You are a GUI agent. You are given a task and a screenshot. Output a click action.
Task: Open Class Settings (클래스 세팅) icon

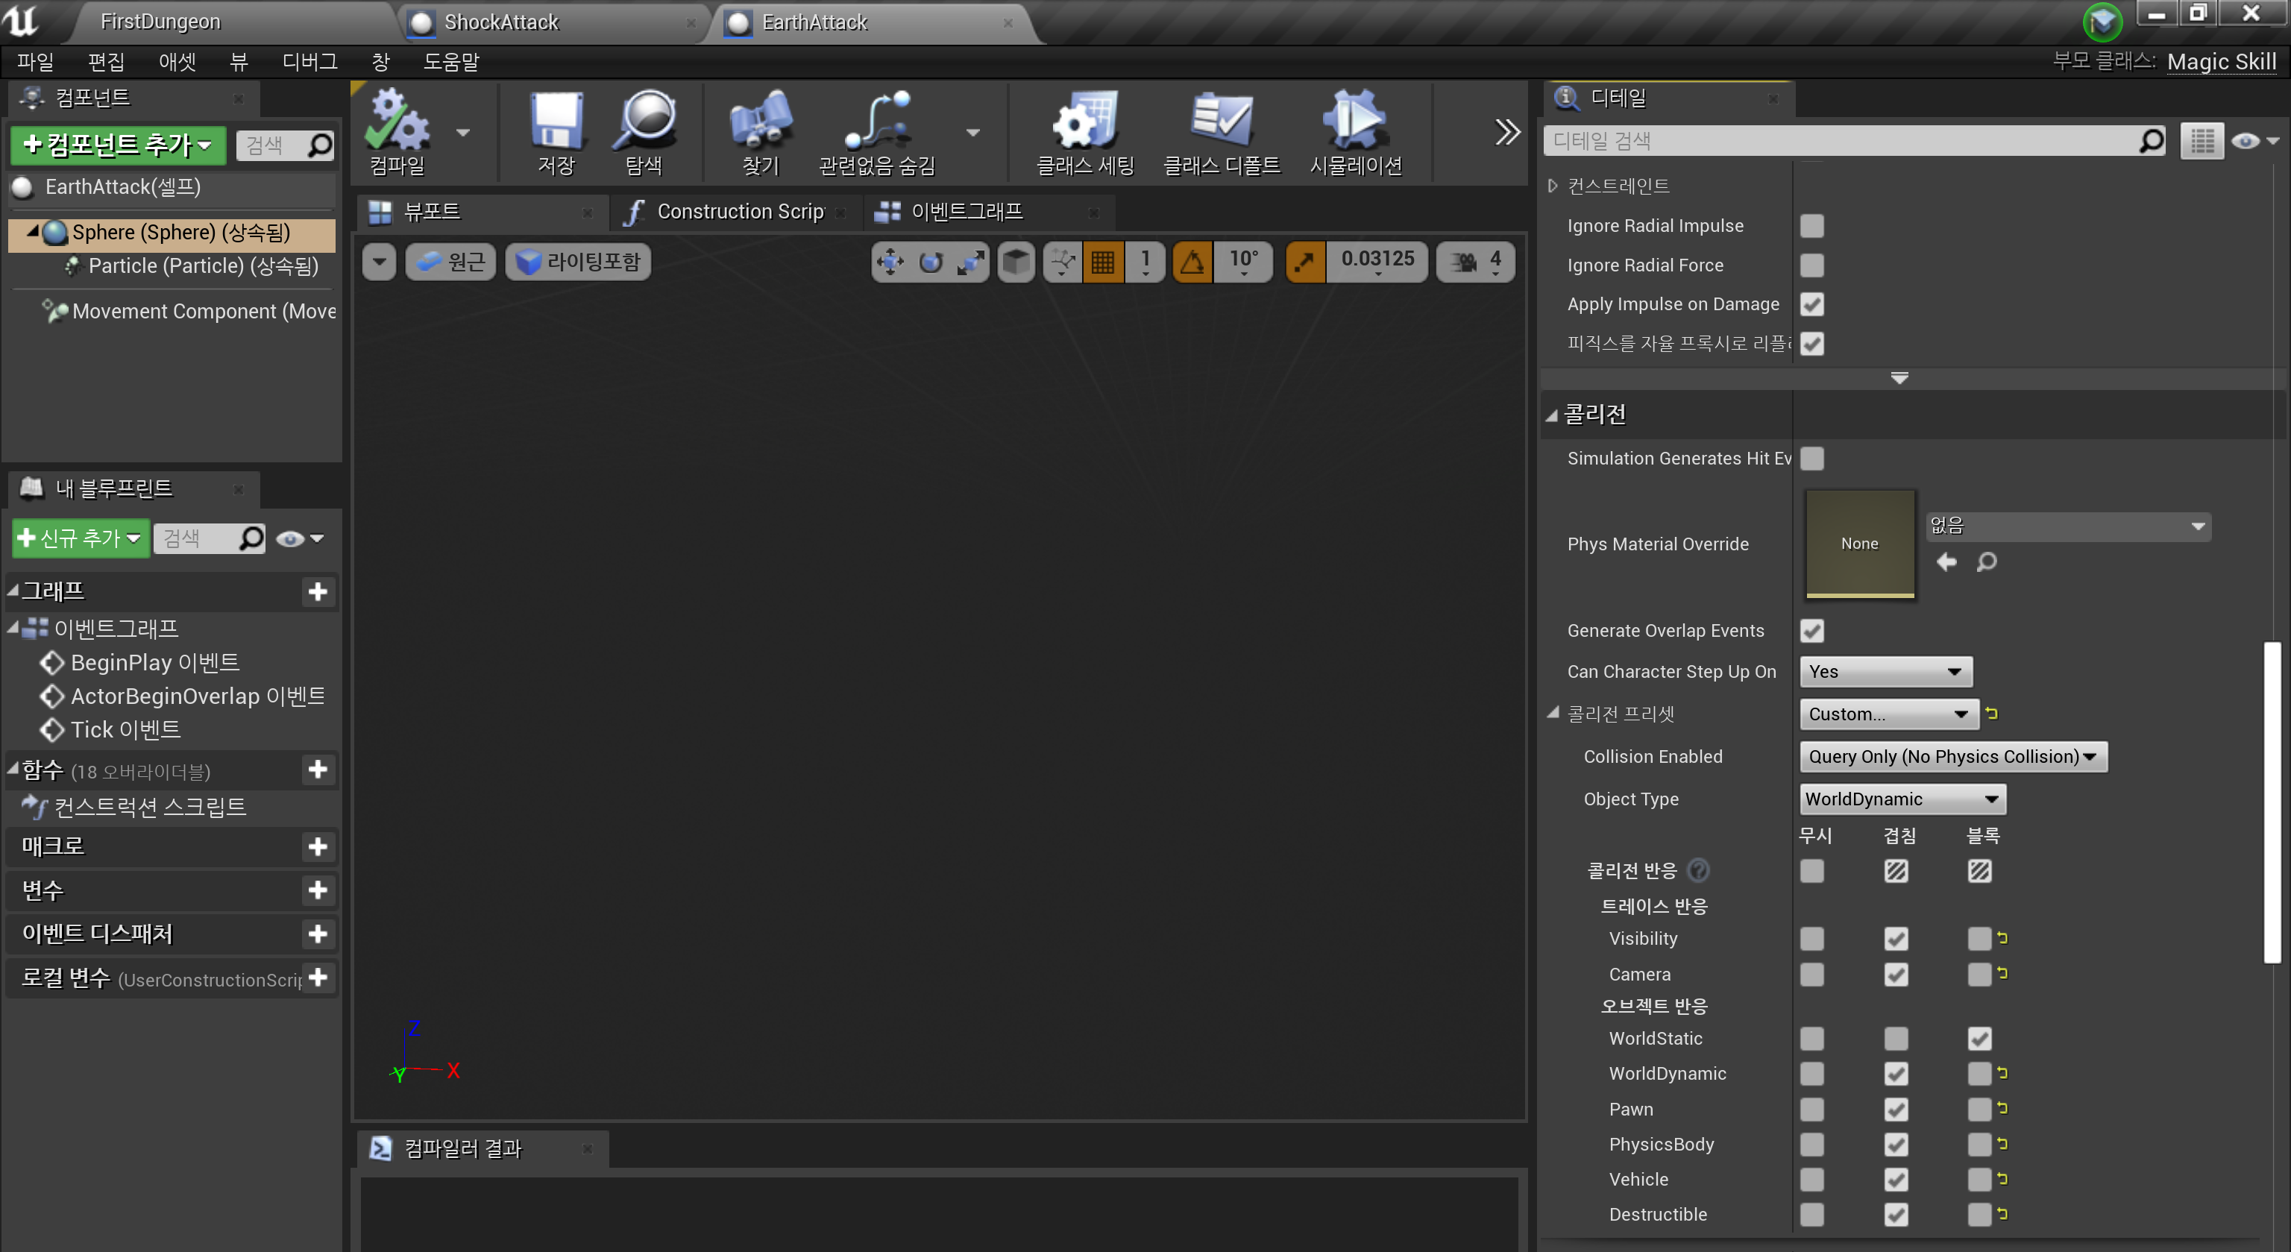click(1084, 122)
